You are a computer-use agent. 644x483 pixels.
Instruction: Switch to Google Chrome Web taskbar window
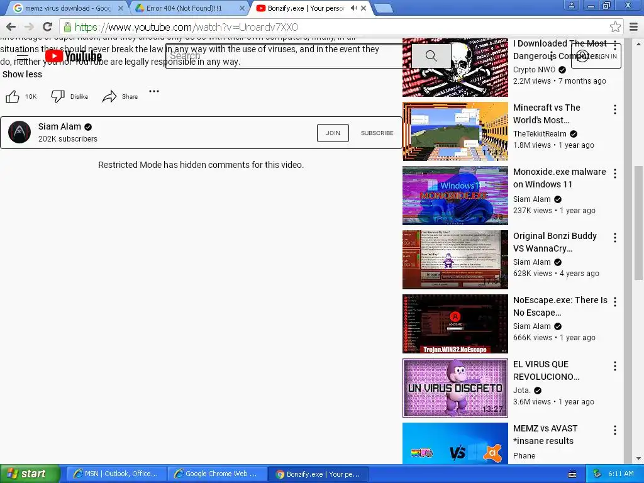tap(216, 474)
